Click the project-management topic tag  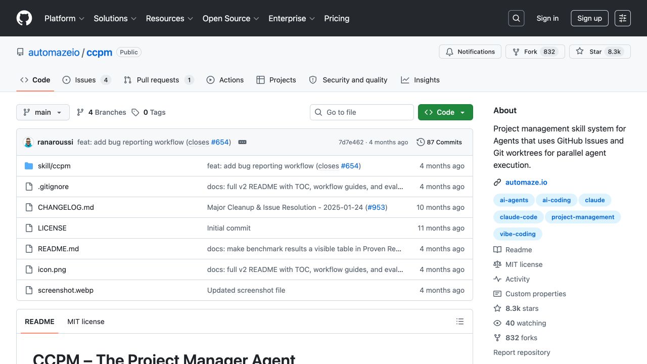[x=583, y=217]
